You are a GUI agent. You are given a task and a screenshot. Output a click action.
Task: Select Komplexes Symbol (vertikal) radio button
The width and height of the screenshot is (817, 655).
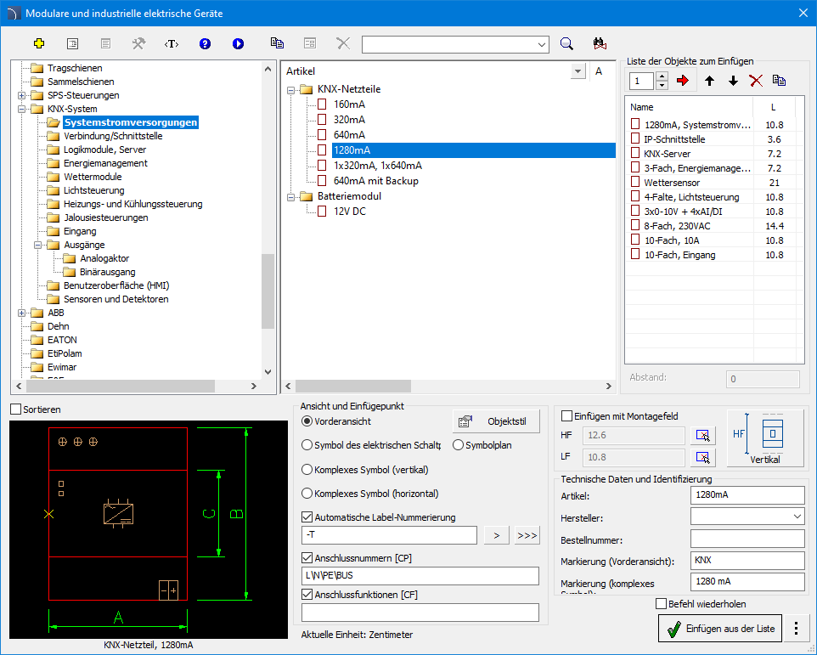(x=307, y=470)
